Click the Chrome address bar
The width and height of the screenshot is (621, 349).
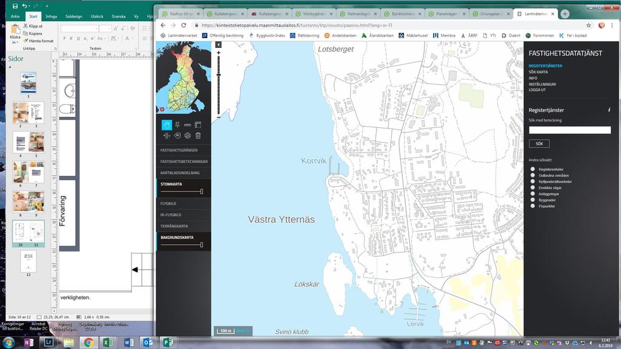coord(390,25)
